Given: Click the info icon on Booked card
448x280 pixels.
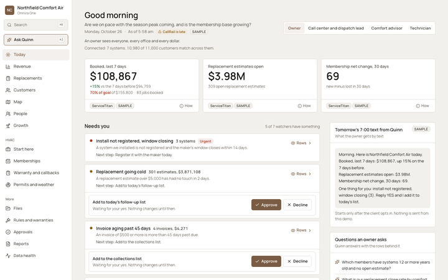Looking at the screenshot, I should pos(182,106).
